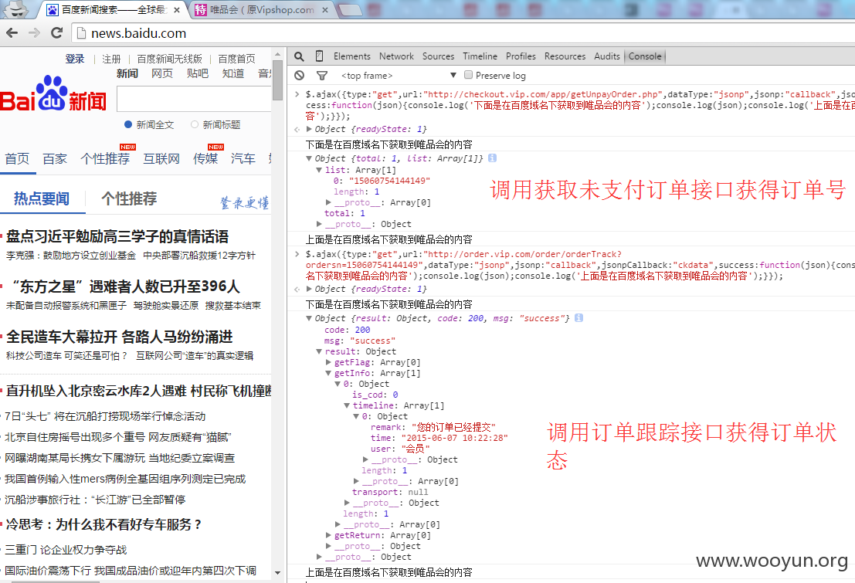Screen dimensions: 855x583
Task: Click the browser Back arrow button
Action: pyautogui.click(x=12, y=32)
